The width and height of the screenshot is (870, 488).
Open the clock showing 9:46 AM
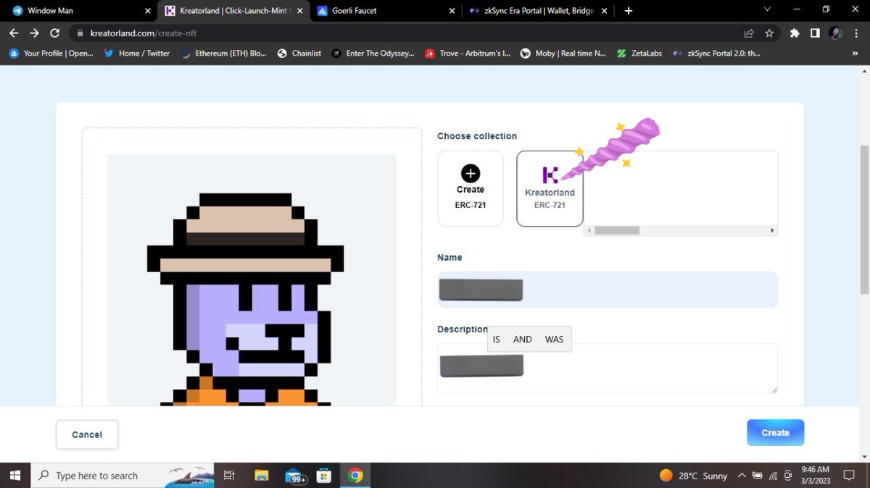point(815,476)
